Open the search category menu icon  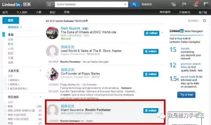tap(50, 4)
